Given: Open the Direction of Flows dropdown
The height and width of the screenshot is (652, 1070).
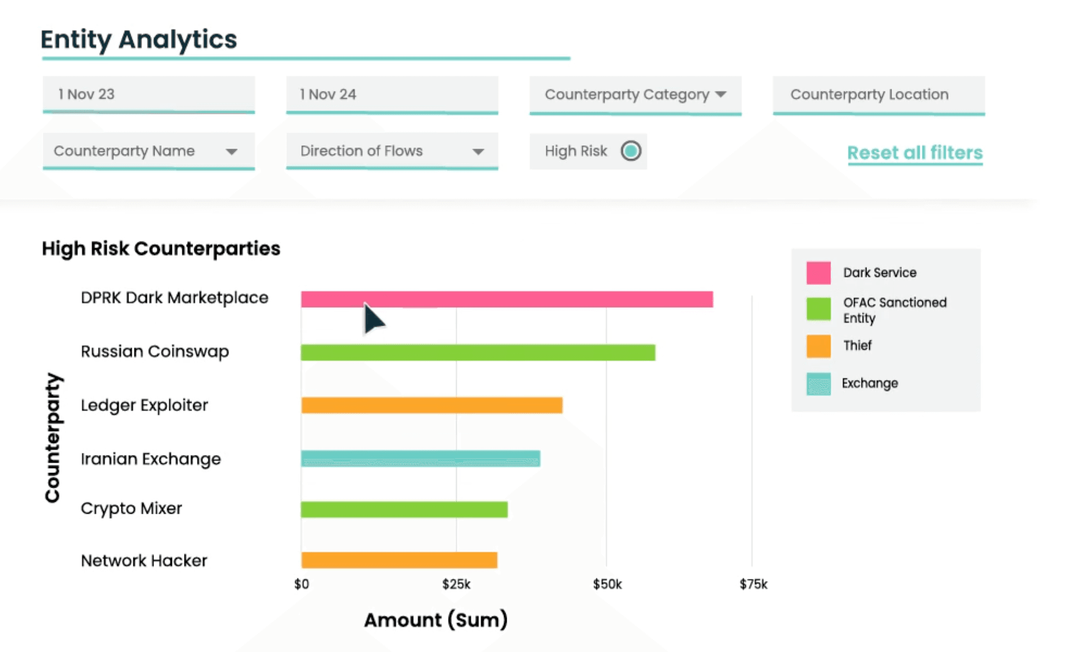Looking at the screenshot, I should 391,151.
